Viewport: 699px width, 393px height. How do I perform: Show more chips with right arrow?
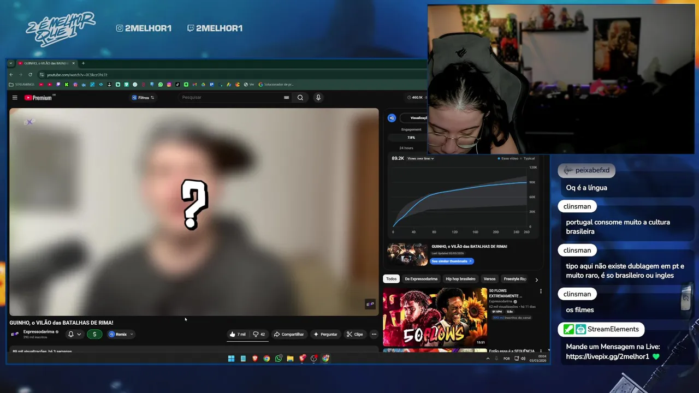[536, 279]
